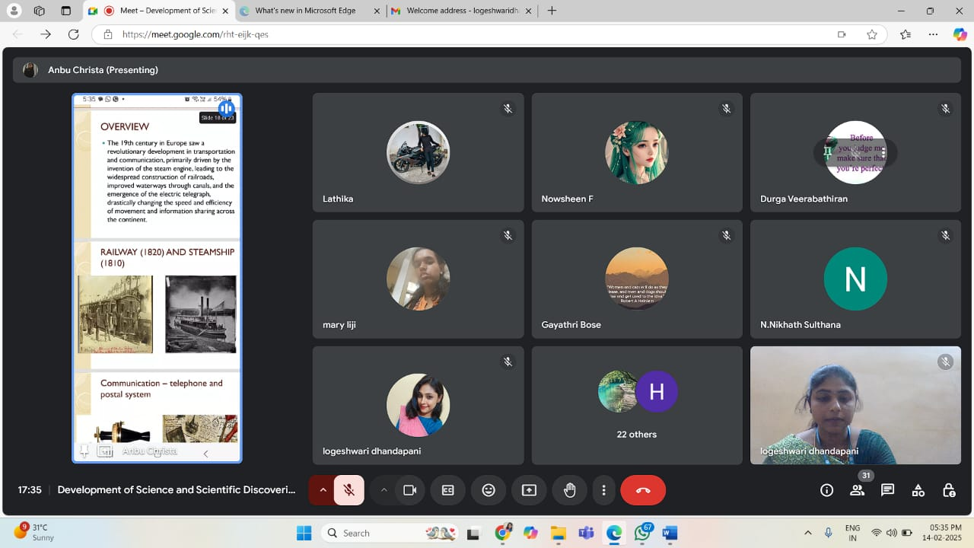Go forward in browser history
This screenshot has height=548, width=974.
tap(46, 34)
